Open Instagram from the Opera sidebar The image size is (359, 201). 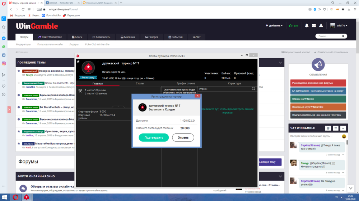pyautogui.click(x=4, y=63)
